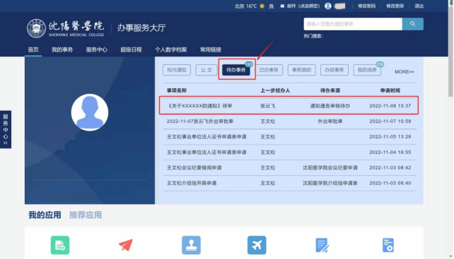Click the magnifier search button
Screen dimensions: 454x259
412,24
